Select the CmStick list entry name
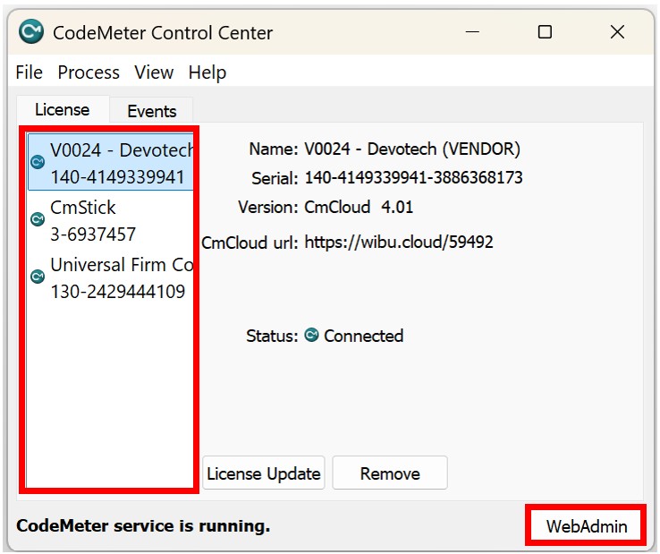 [x=82, y=208]
